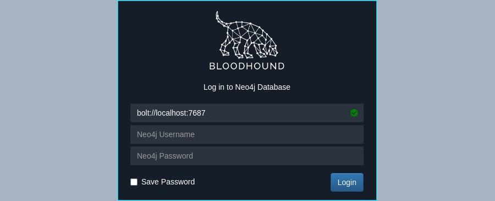Click empty dark panel space beside Save Password
Image resolution: width=495 pixels, height=201 pixels.
pos(262,182)
